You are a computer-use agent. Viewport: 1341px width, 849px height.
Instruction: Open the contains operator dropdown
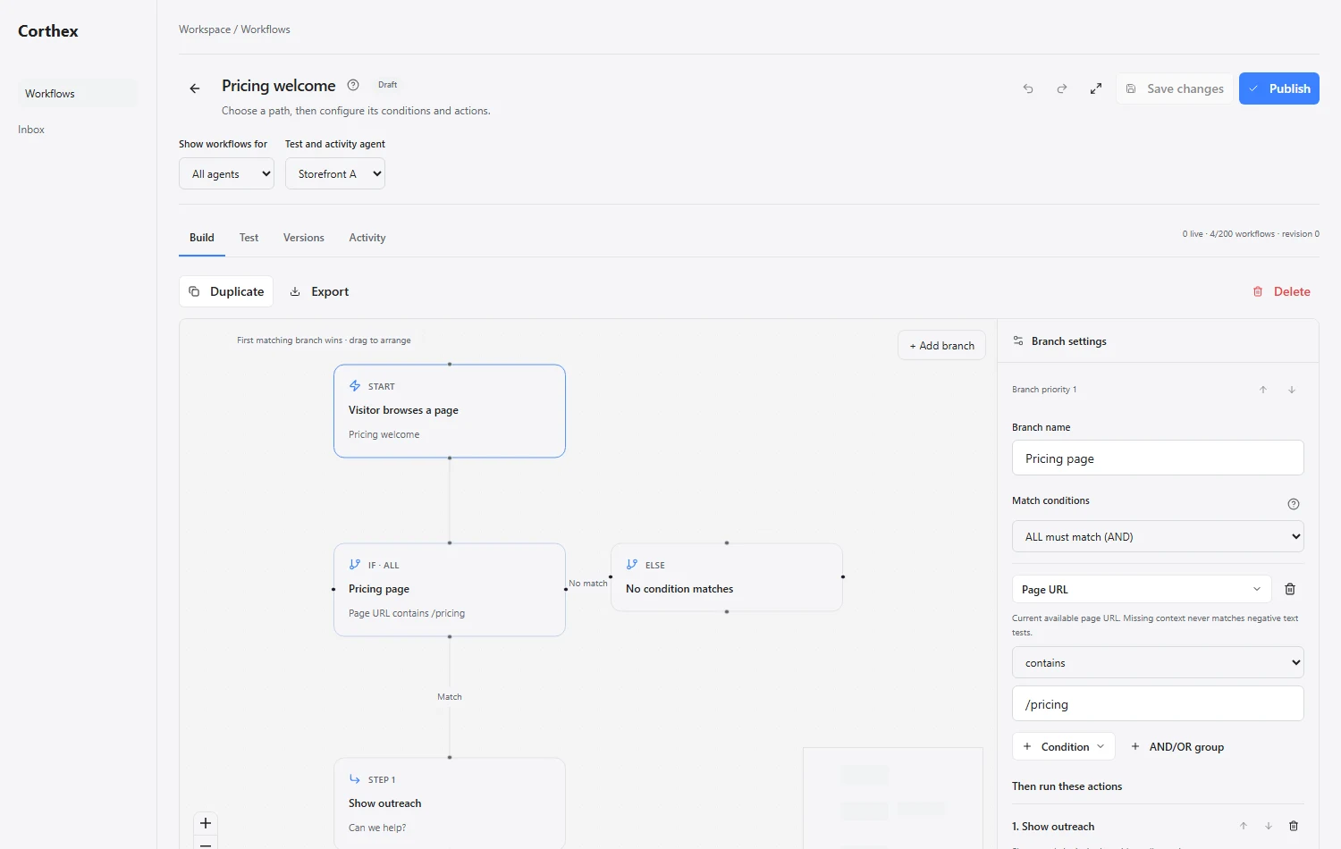tap(1158, 663)
